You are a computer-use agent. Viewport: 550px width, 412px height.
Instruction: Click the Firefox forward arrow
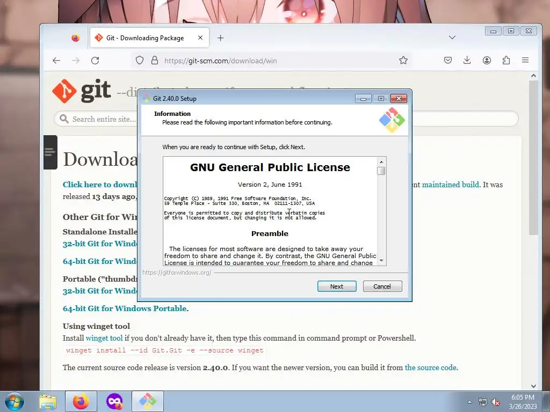pos(76,60)
